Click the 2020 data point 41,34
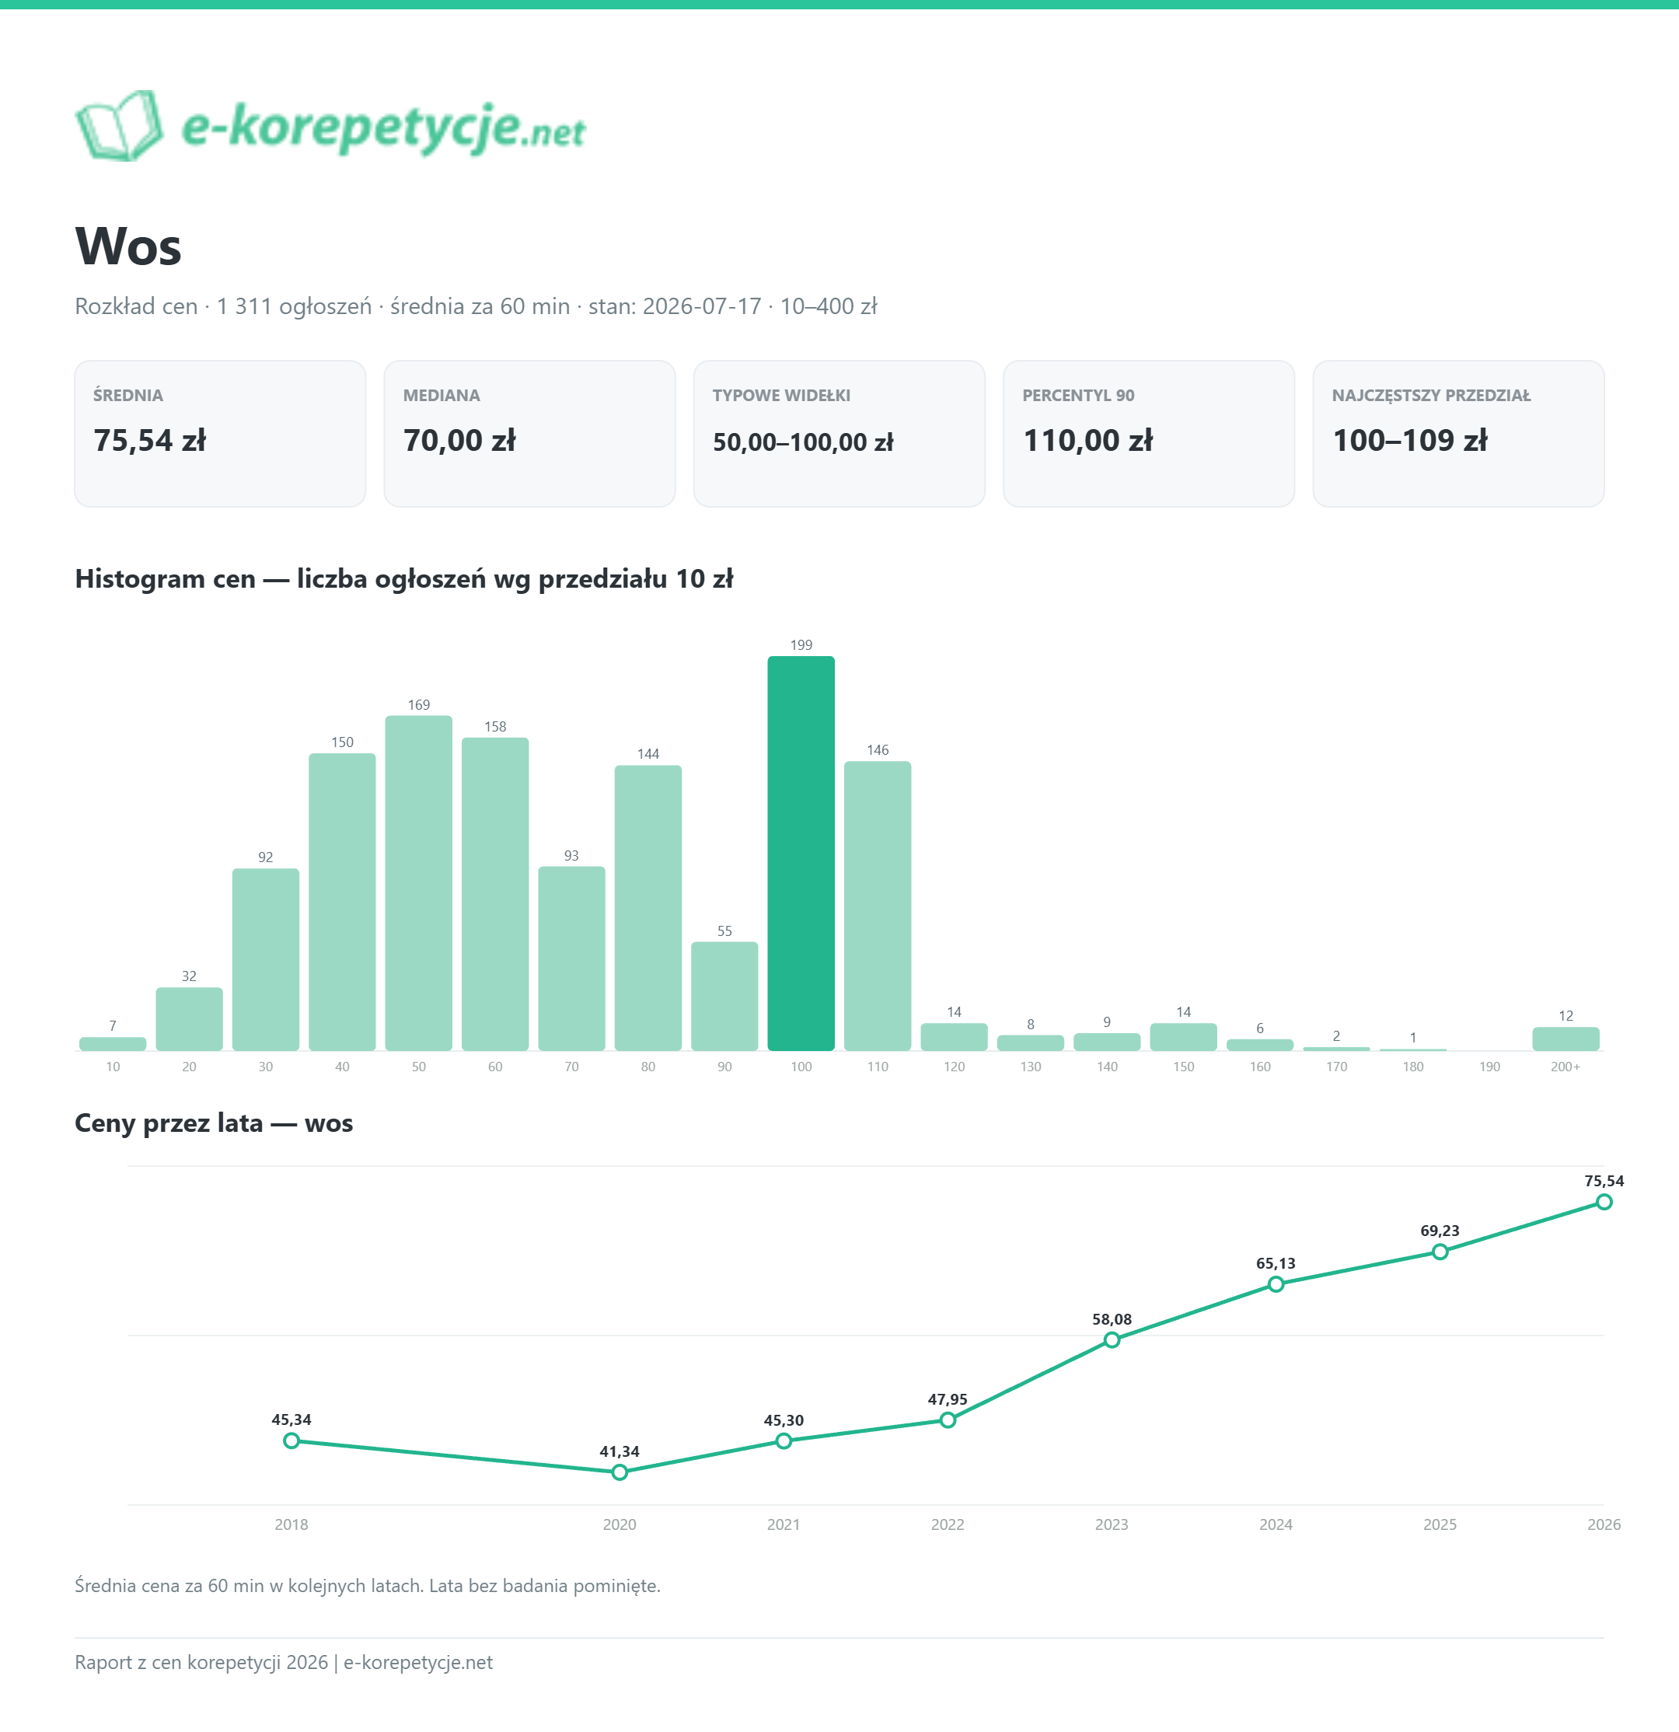1679x1732 pixels. point(620,1472)
